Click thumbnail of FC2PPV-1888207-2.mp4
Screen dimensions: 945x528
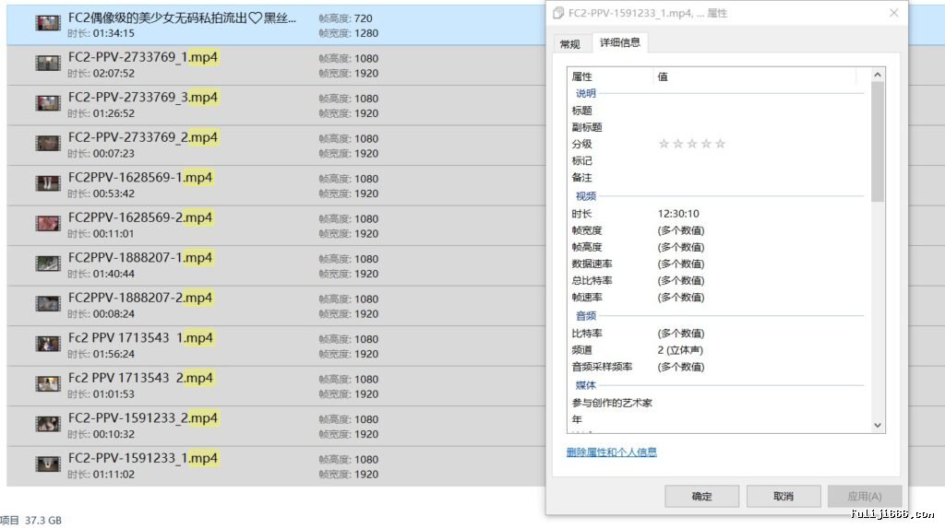click(x=48, y=303)
